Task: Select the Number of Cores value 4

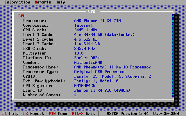Action: pos(76,95)
